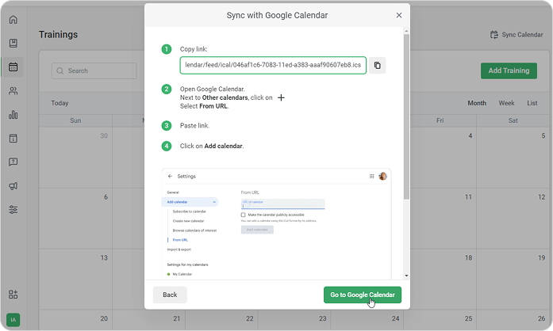
Task: Open the calendar icon in sidebar
Action: 13,67
